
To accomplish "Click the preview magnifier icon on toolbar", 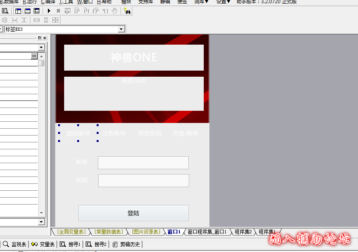I will point(5,11).
